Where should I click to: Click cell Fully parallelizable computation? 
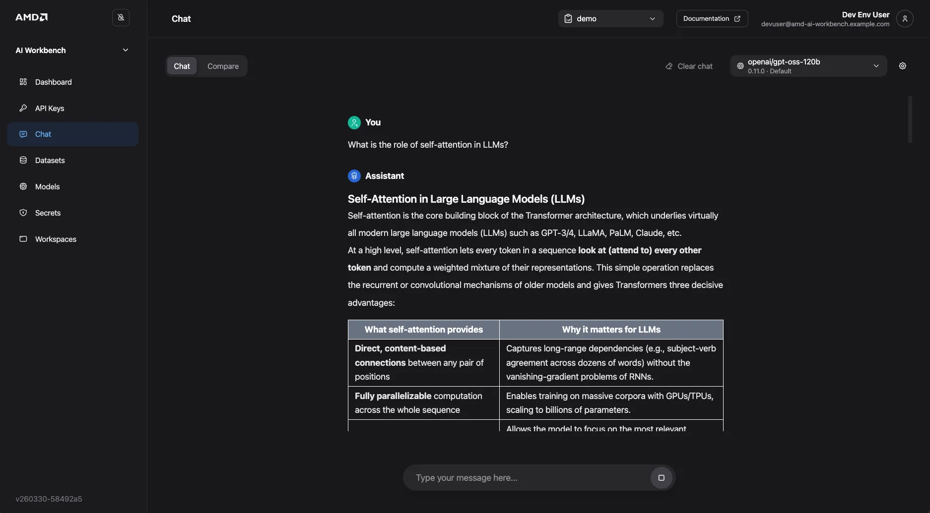(x=423, y=403)
